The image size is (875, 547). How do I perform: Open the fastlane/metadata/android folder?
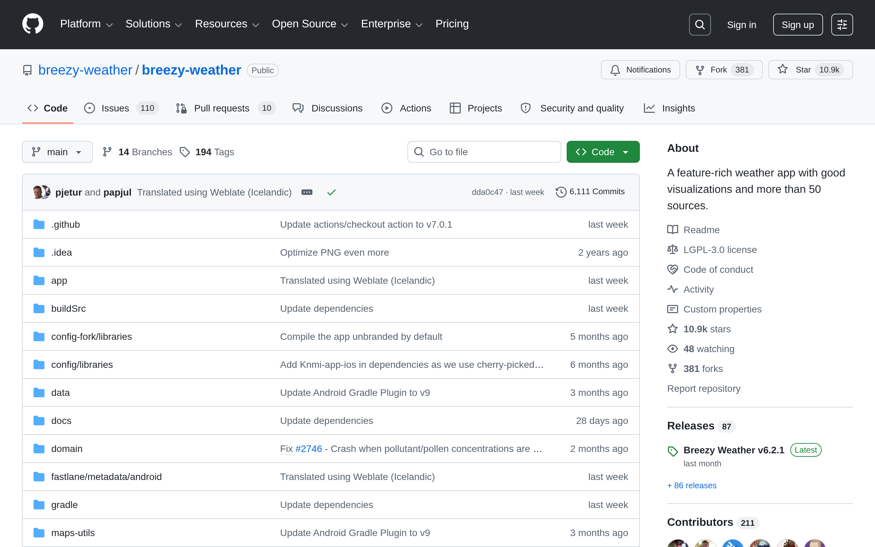(106, 477)
